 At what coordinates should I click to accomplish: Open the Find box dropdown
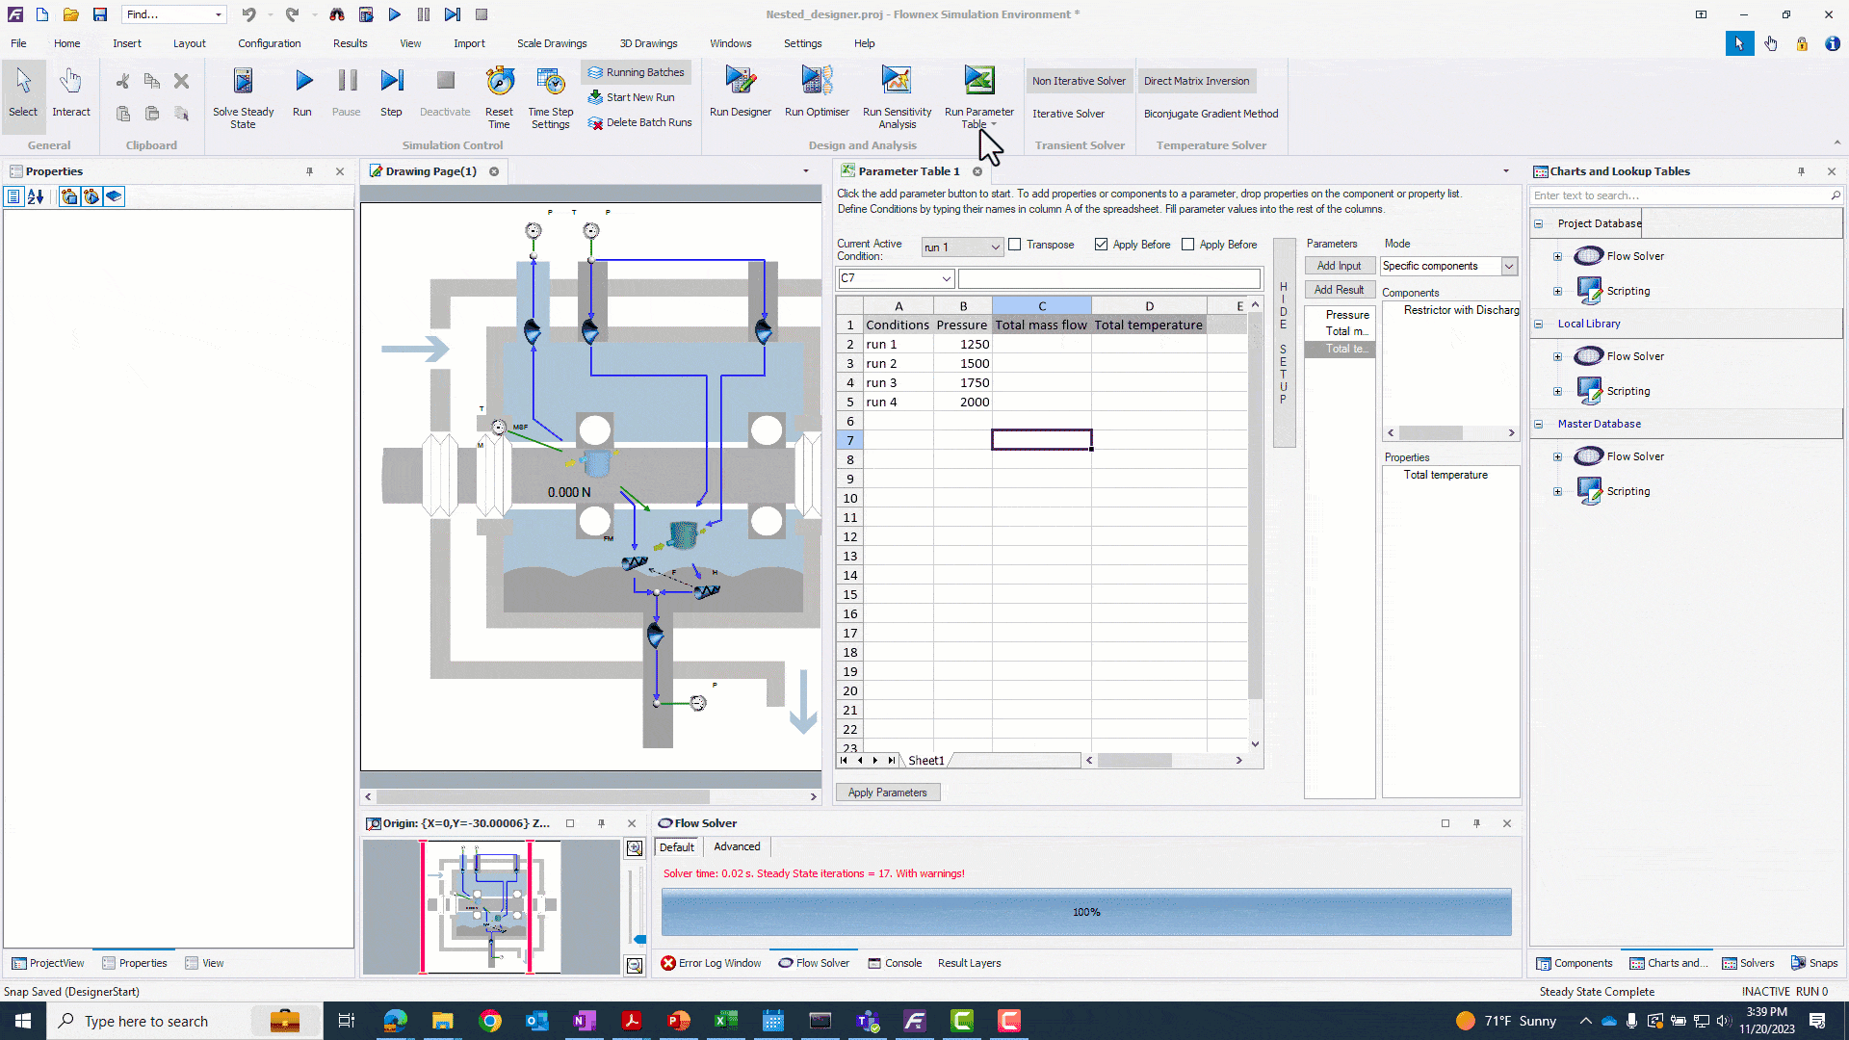coord(219,14)
